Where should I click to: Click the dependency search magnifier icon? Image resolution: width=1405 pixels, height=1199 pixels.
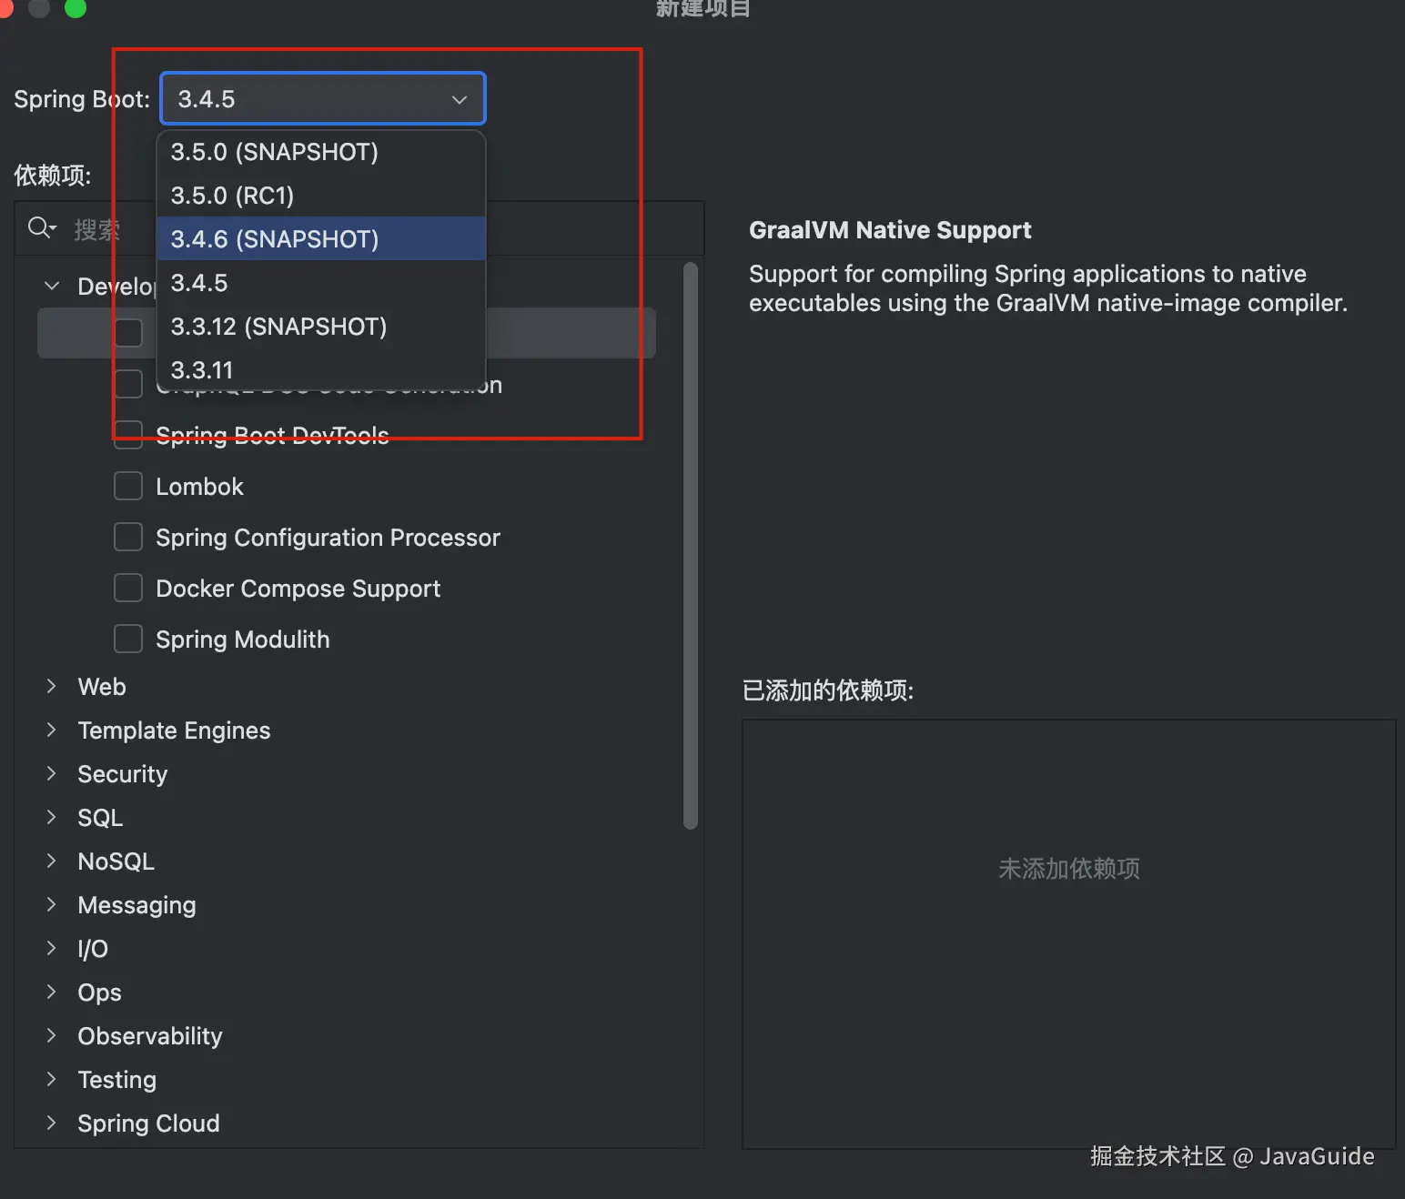point(41,227)
